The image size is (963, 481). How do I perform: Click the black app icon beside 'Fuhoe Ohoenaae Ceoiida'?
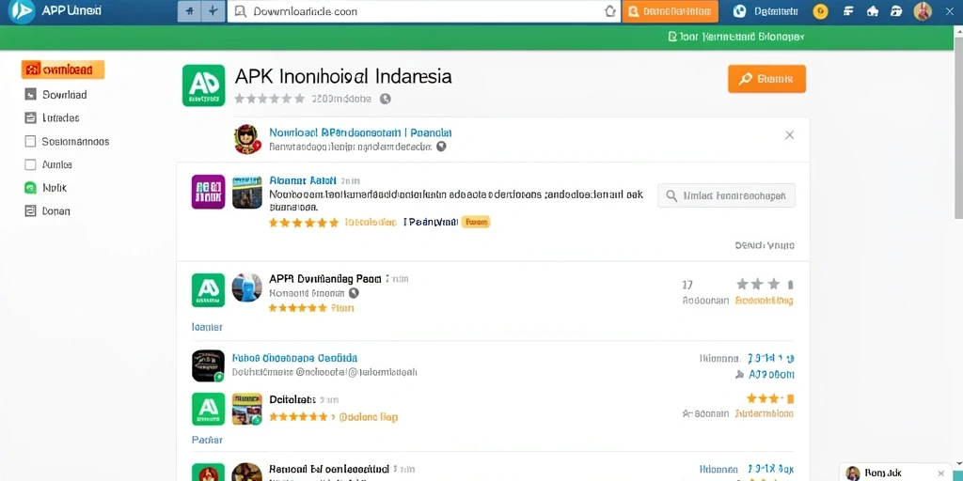point(208,365)
